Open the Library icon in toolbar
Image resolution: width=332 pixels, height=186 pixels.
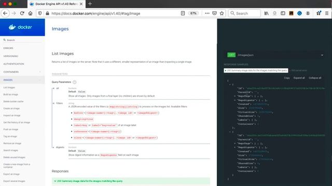[x=266, y=13]
